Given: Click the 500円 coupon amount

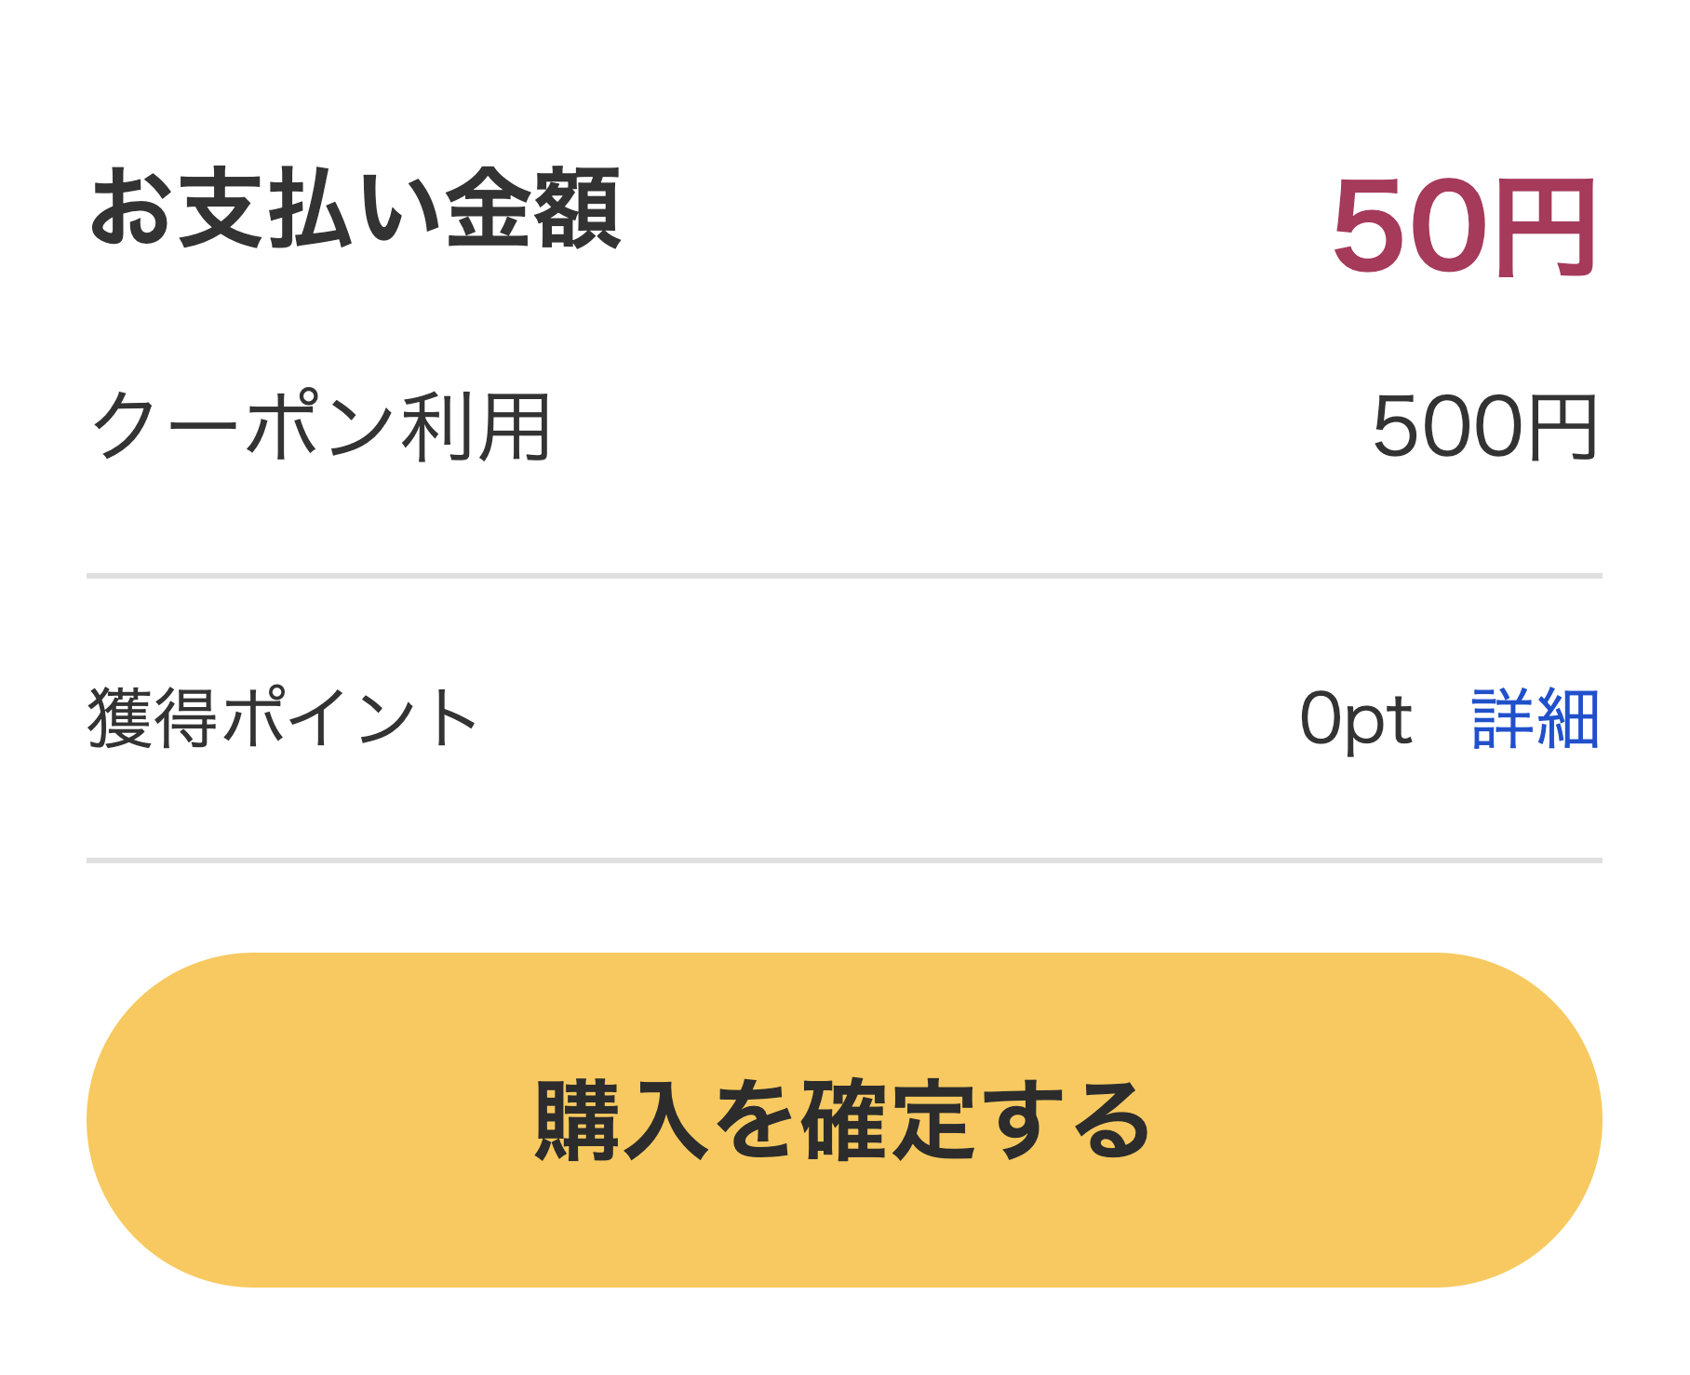Looking at the screenshot, I should (1484, 428).
